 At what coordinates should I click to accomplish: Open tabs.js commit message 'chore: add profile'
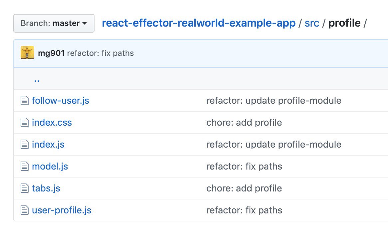pyautogui.click(x=244, y=188)
